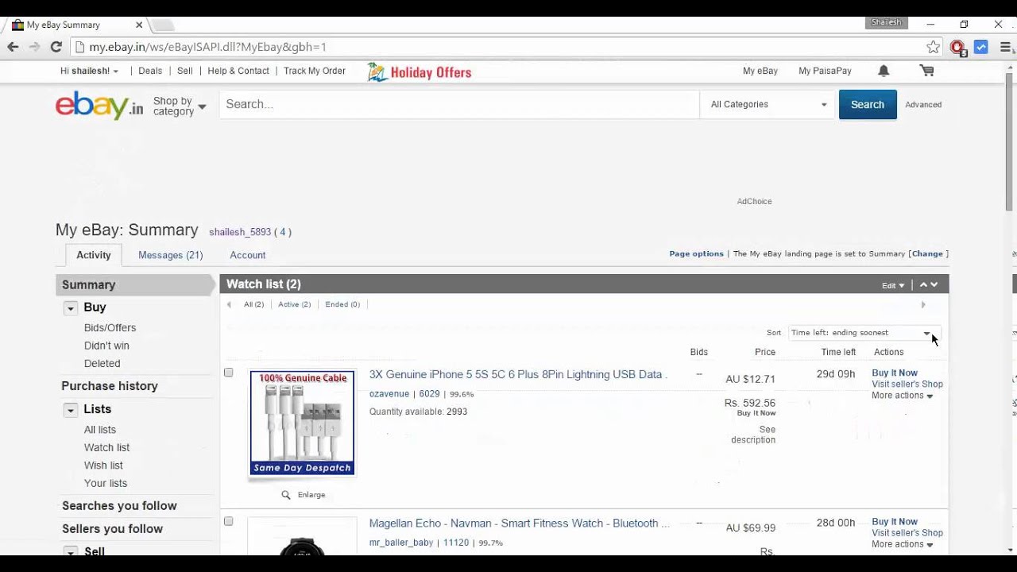Open a new browser tab
This screenshot has height=572, width=1017.
coord(163,25)
